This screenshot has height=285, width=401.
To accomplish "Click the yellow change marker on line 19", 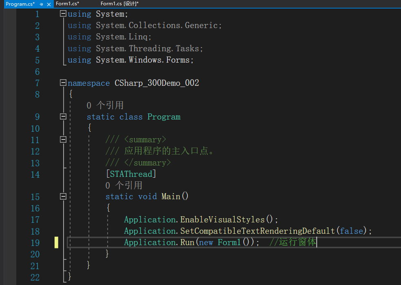I will pyautogui.click(x=56, y=242).
